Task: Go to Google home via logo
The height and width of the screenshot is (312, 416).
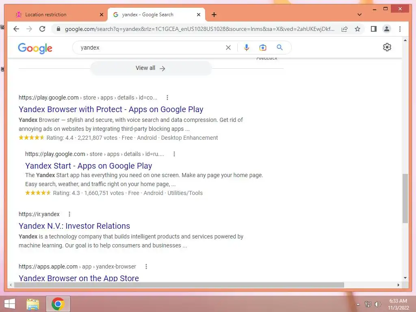Action: [x=35, y=48]
